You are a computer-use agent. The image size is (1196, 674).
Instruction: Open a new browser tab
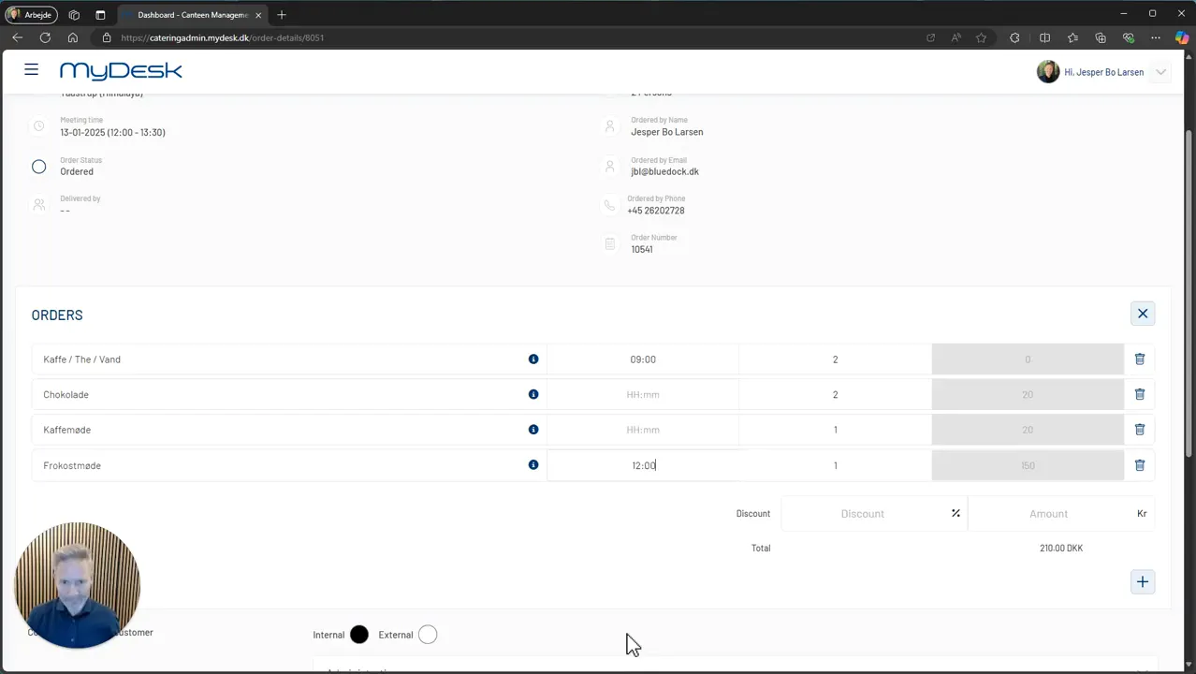point(282,15)
